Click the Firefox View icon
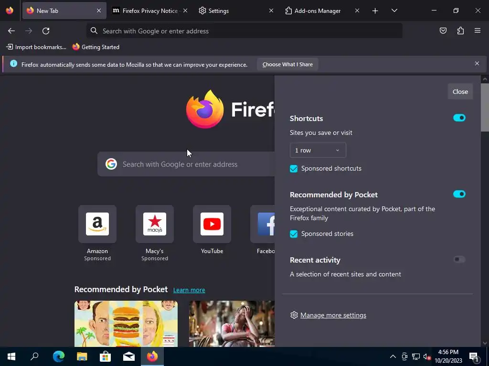Screen dimensions: 489x366 point(10,10)
